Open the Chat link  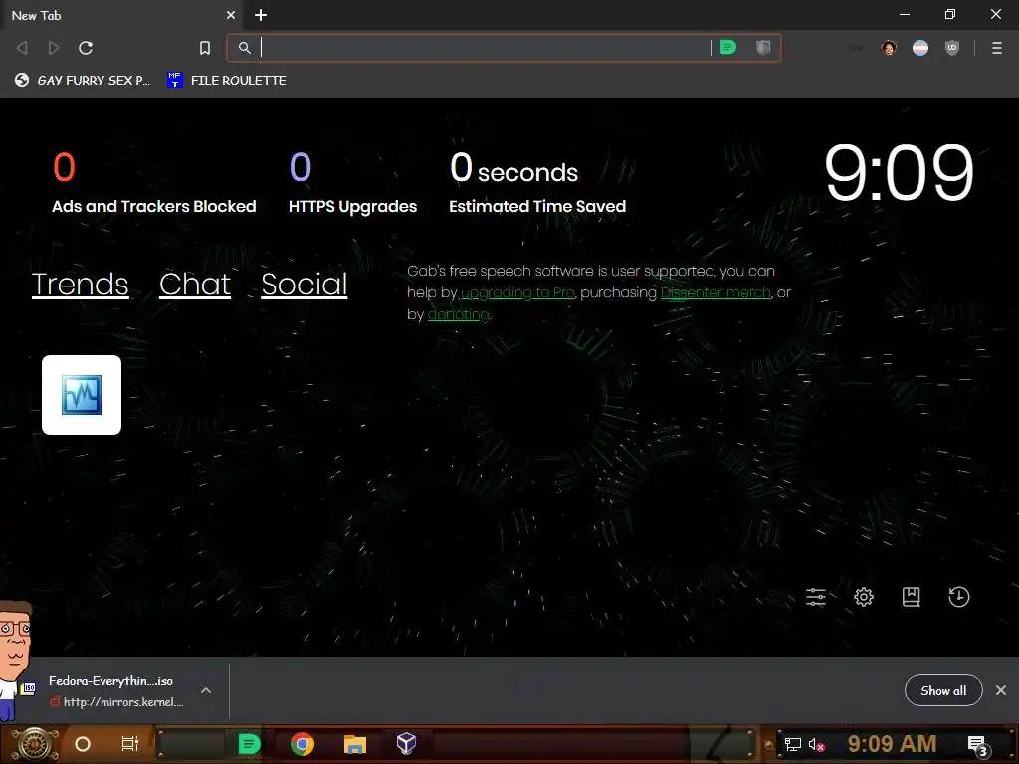[x=195, y=284]
